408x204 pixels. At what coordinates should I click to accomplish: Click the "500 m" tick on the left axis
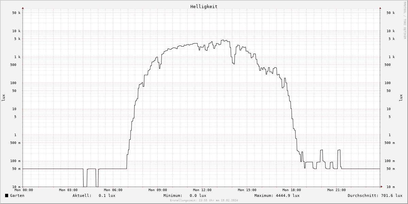15,143
